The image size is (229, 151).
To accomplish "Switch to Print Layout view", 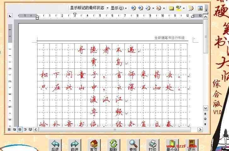I will click(x=20, y=129).
